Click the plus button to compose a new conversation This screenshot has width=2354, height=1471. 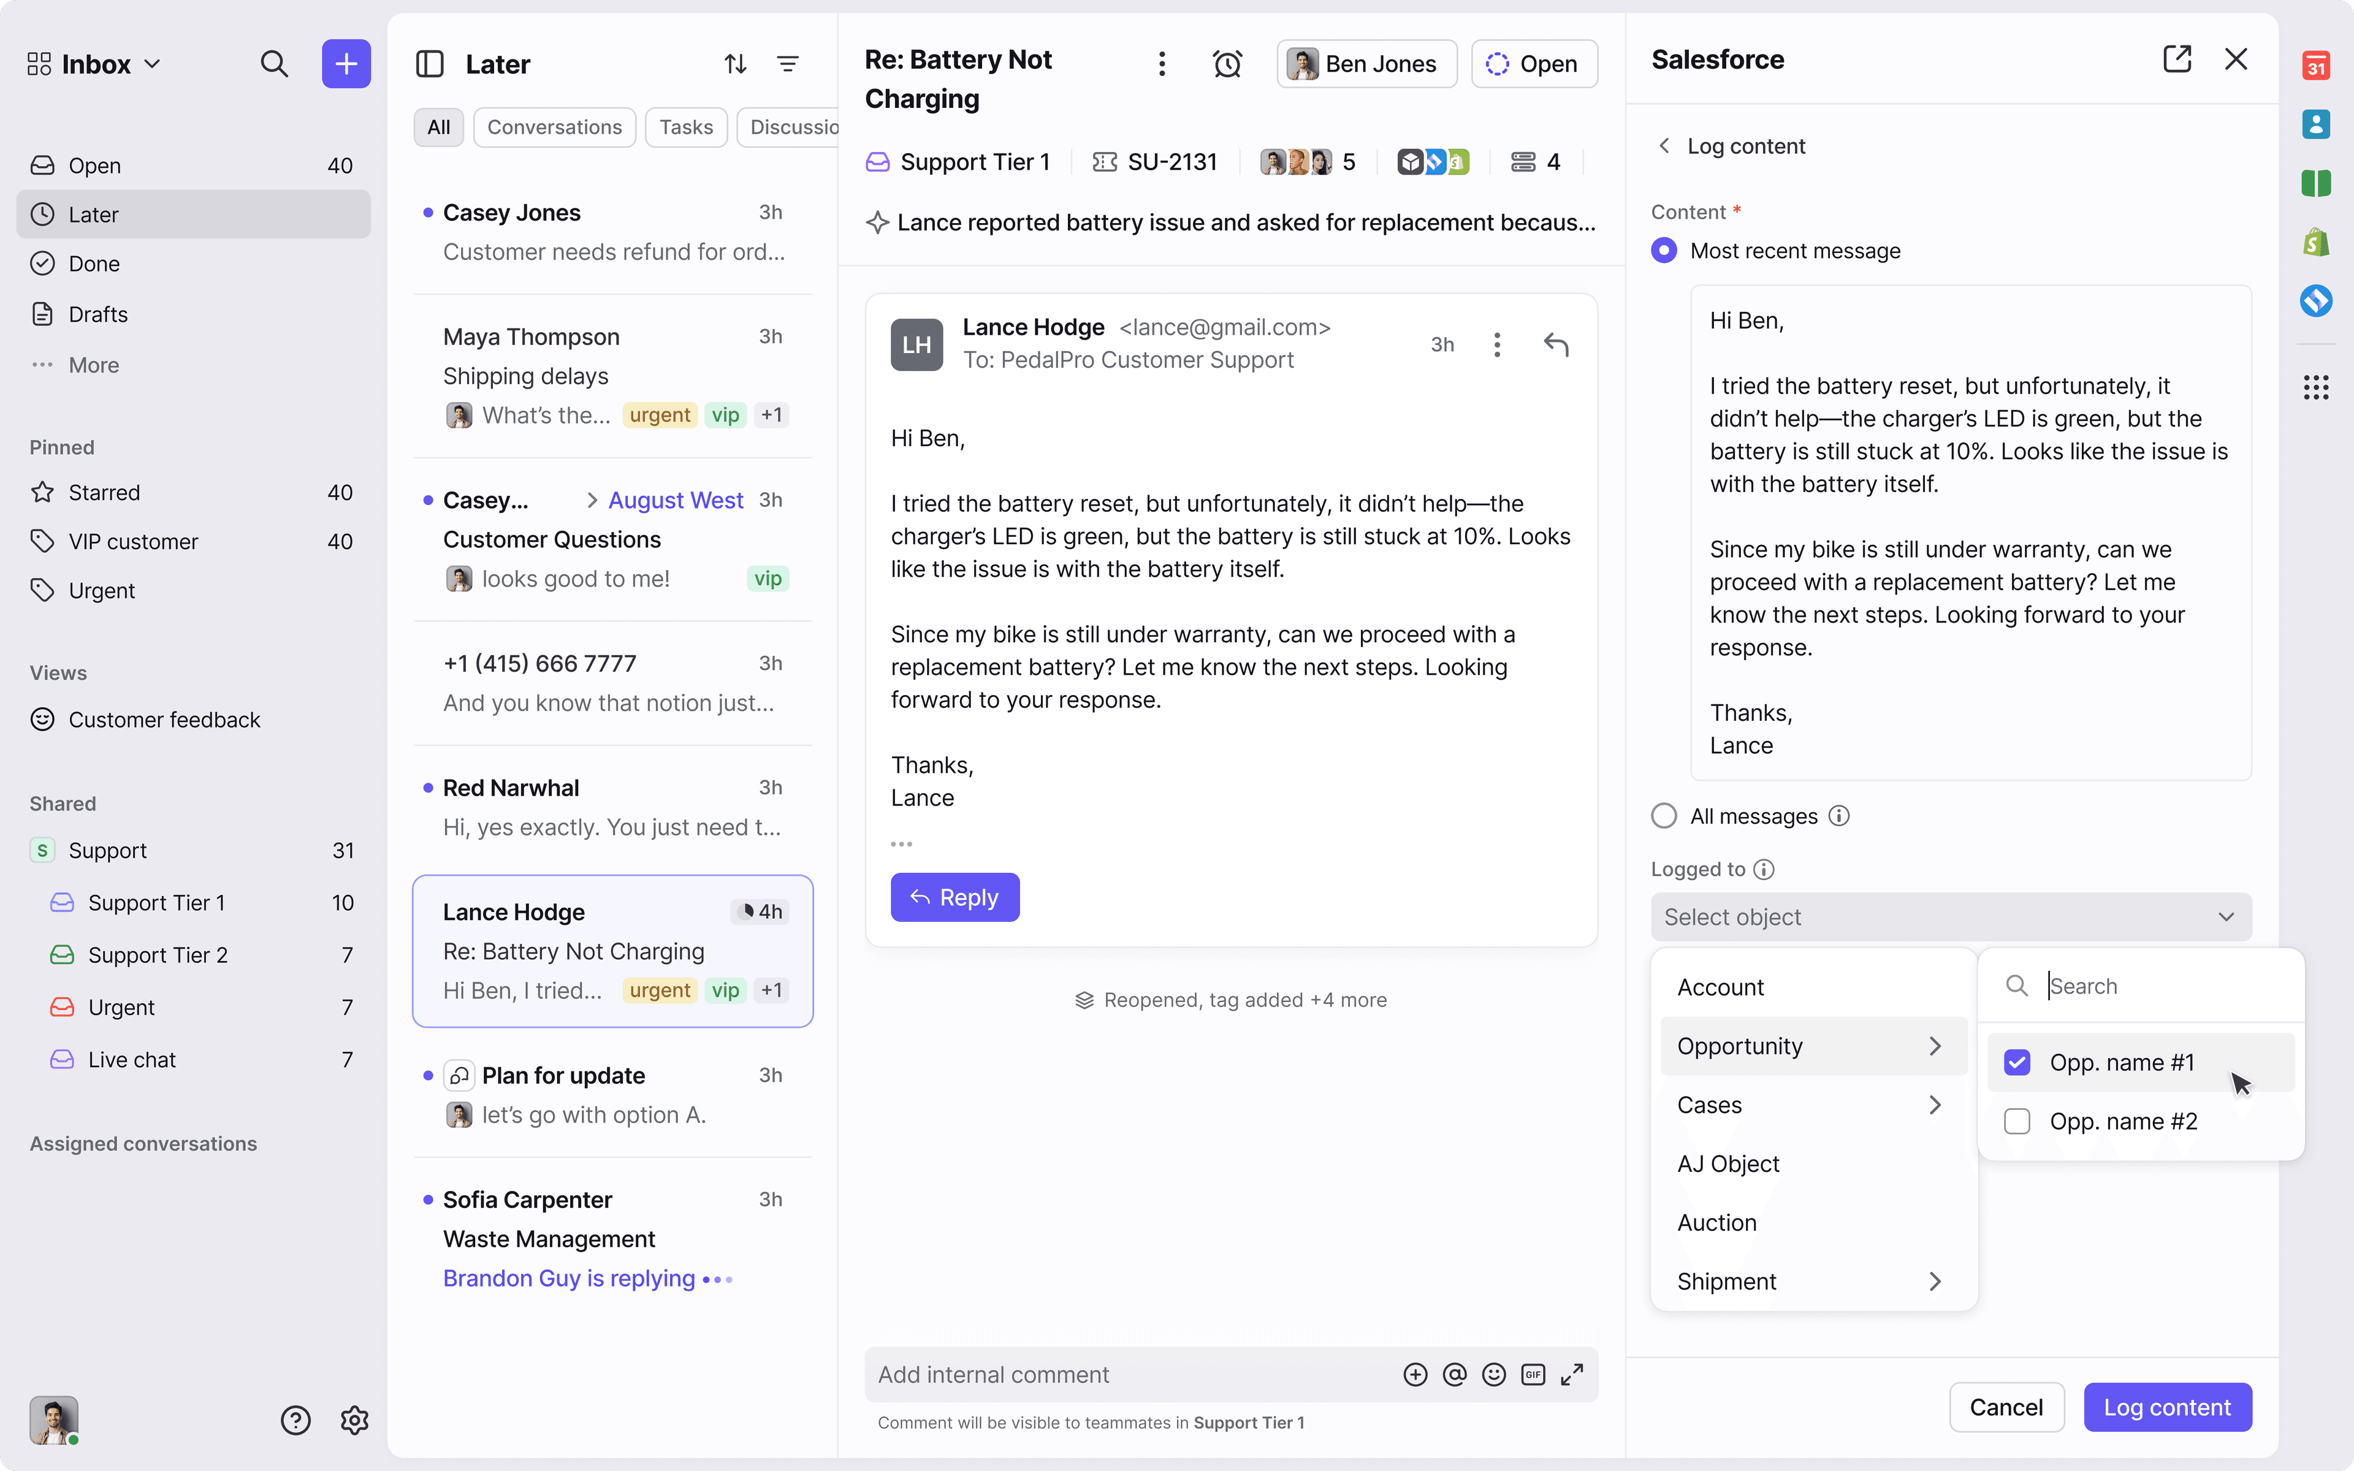point(346,63)
